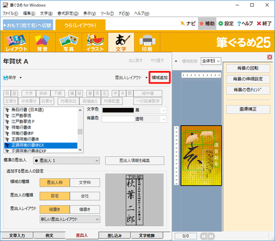Go to first record navigation button

click(x=204, y=236)
